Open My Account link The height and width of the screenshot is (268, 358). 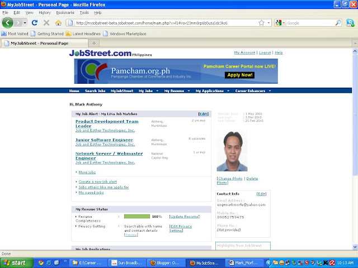(244, 52)
